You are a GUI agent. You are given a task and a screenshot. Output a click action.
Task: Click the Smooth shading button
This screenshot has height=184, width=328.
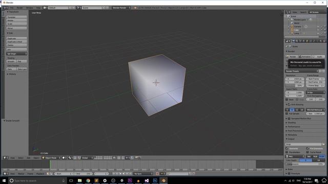11,61
